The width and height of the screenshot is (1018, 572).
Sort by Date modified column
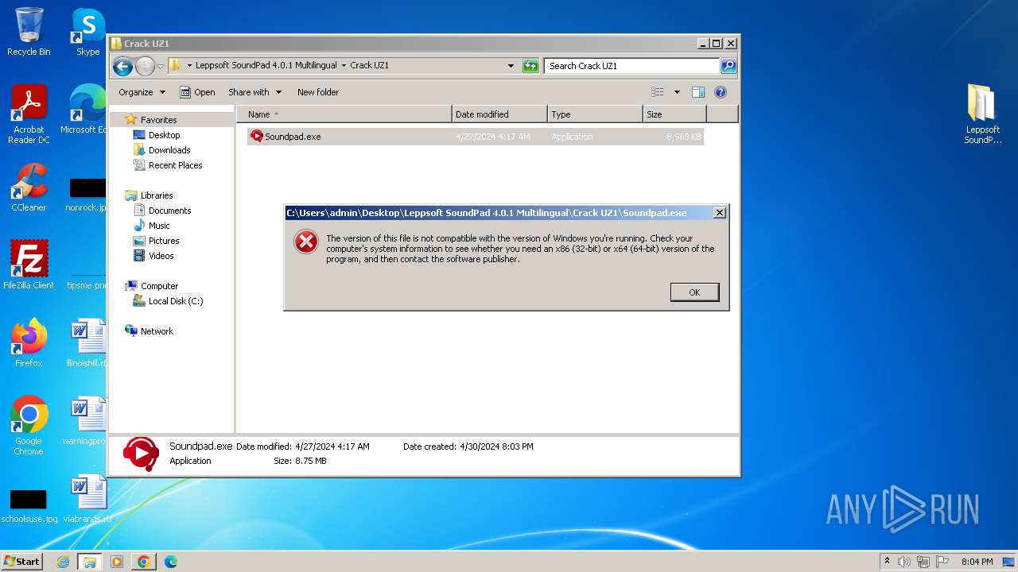tap(499, 114)
